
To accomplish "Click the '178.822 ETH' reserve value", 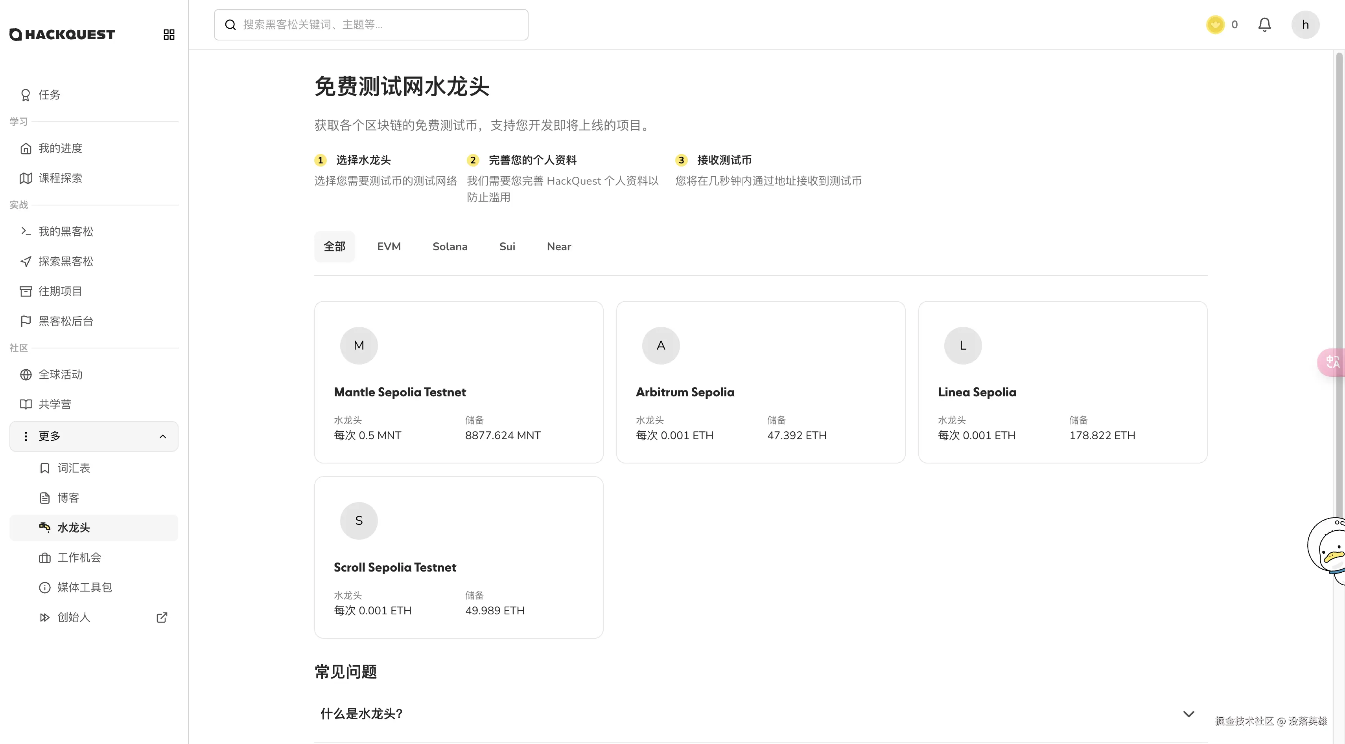I will click(1102, 435).
